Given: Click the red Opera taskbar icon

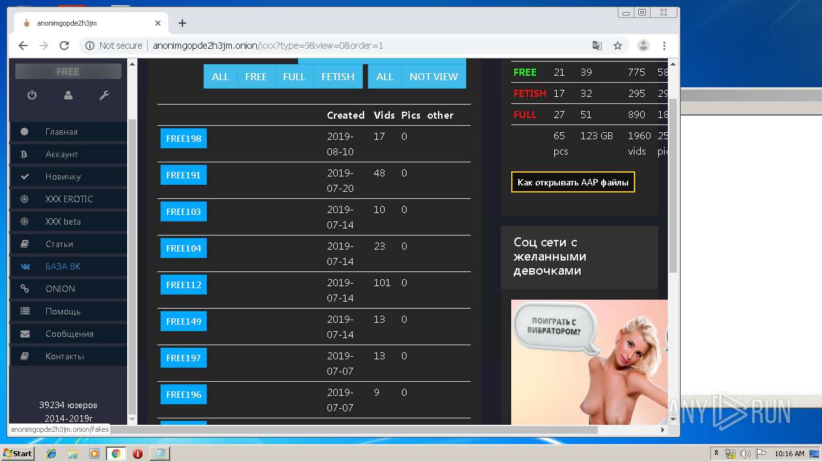Looking at the screenshot, I should pos(137,454).
